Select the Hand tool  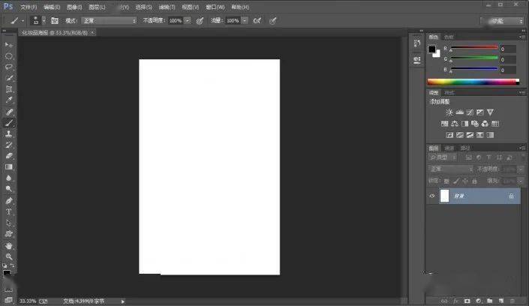coord(9,245)
